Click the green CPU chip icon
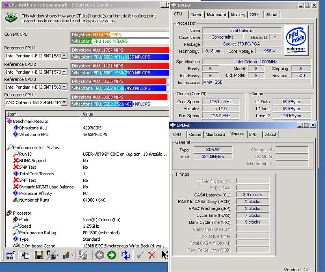 tap(11, 17)
